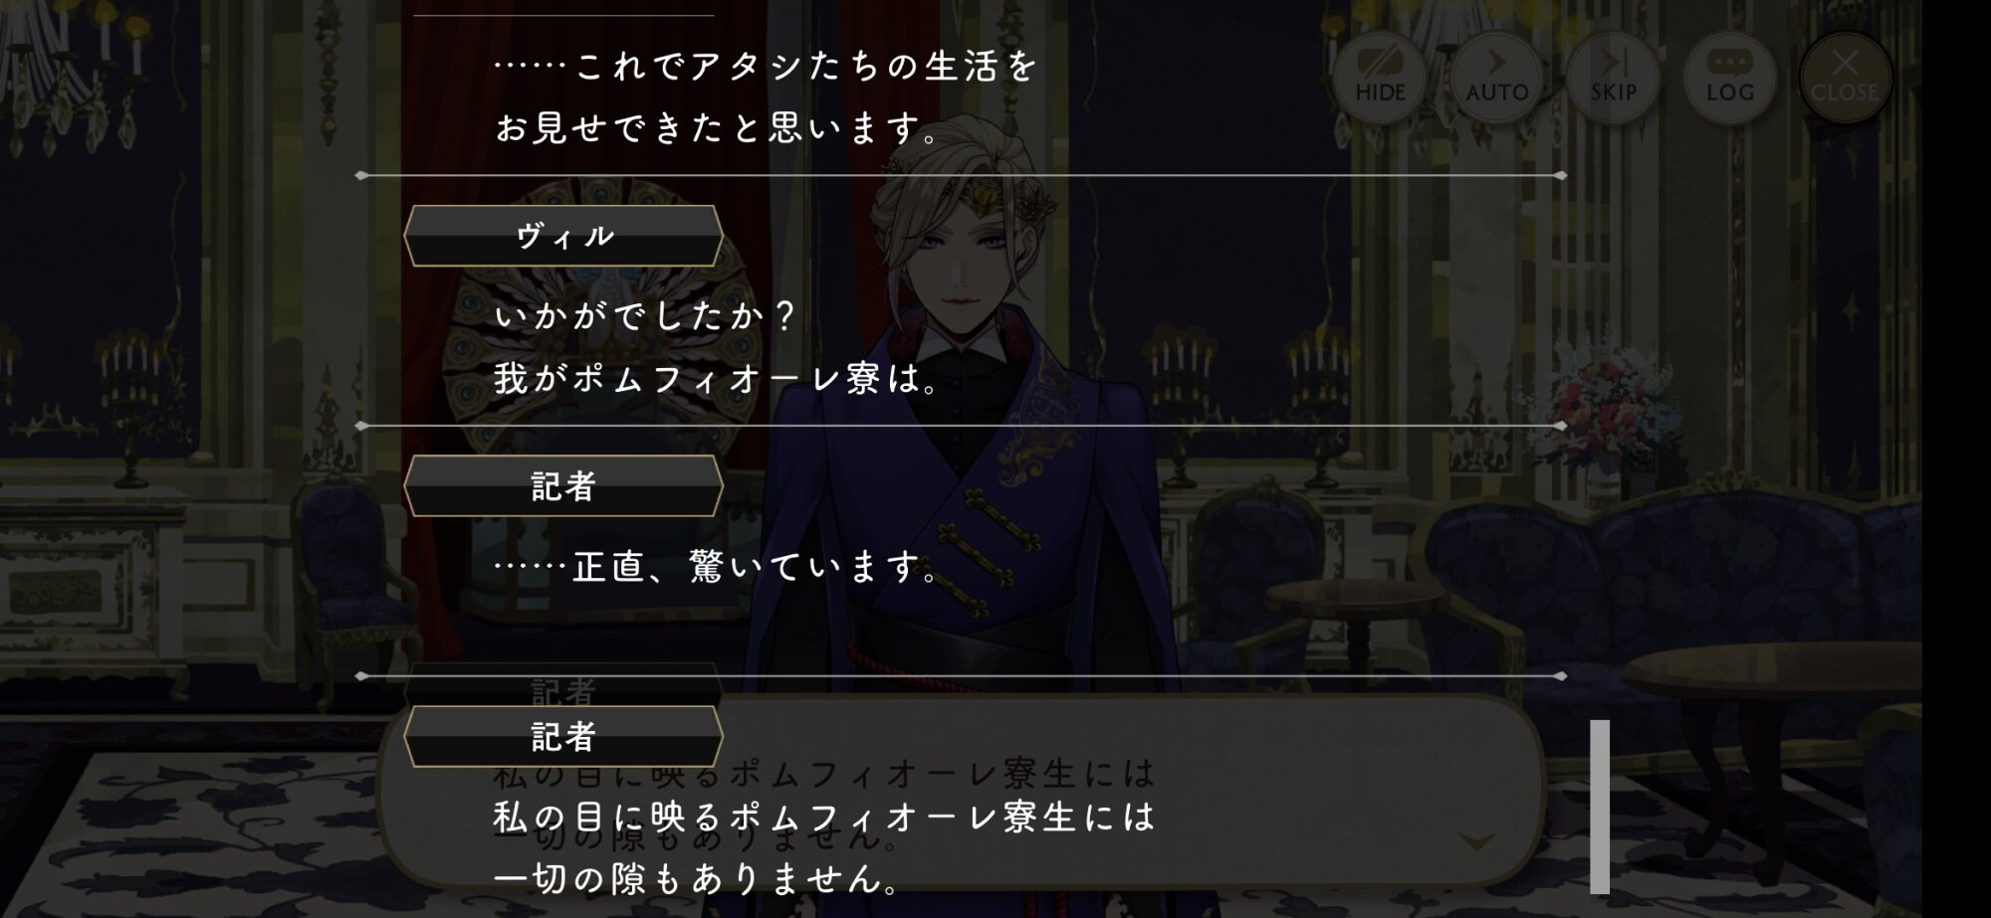
Task: Tap the entry ……正直、驚いています。
Action: tap(718, 568)
